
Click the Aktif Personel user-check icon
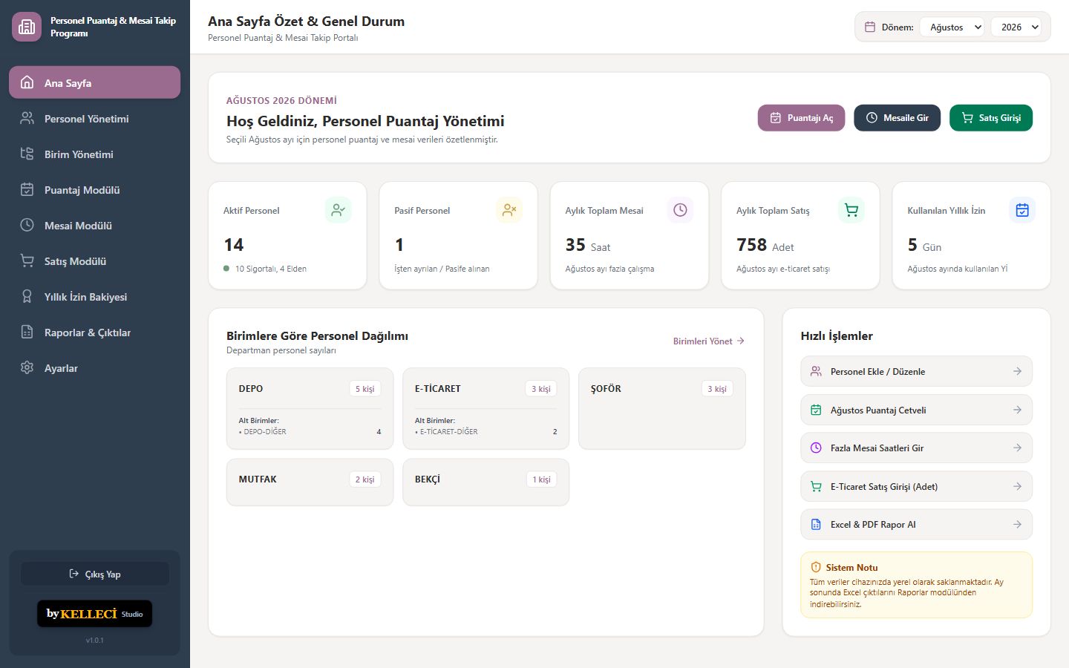click(x=339, y=210)
